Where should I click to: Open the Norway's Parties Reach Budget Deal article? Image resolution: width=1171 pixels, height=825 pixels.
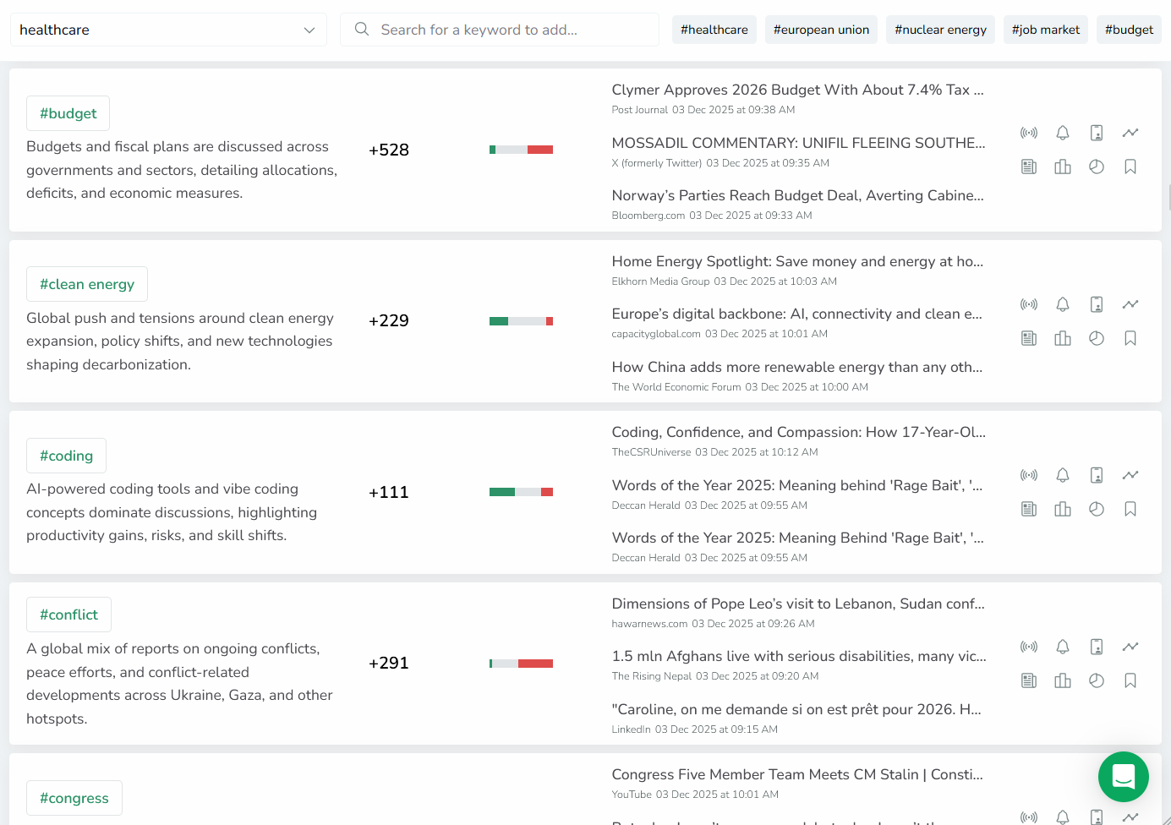pyautogui.click(x=797, y=195)
